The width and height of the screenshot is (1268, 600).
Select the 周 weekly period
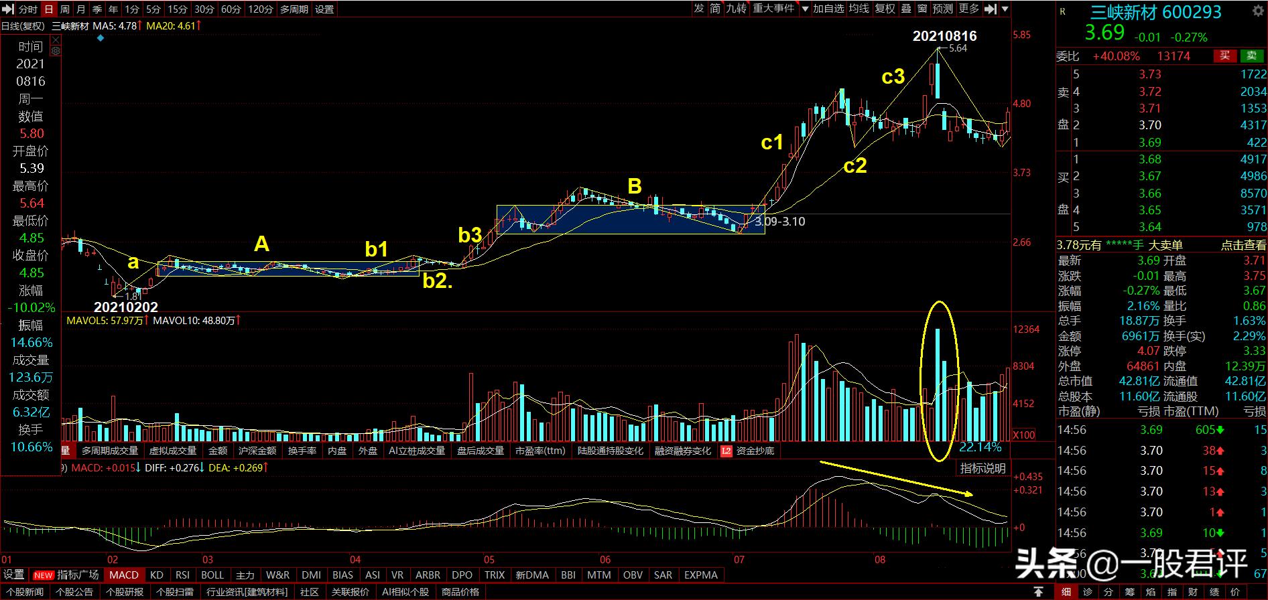tap(65, 9)
